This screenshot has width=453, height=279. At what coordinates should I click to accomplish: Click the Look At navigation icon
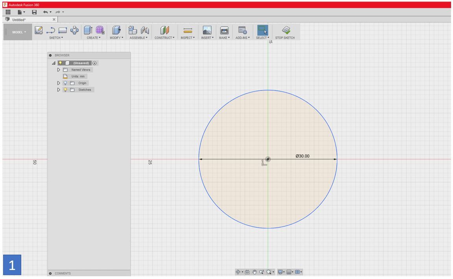coord(247,272)
